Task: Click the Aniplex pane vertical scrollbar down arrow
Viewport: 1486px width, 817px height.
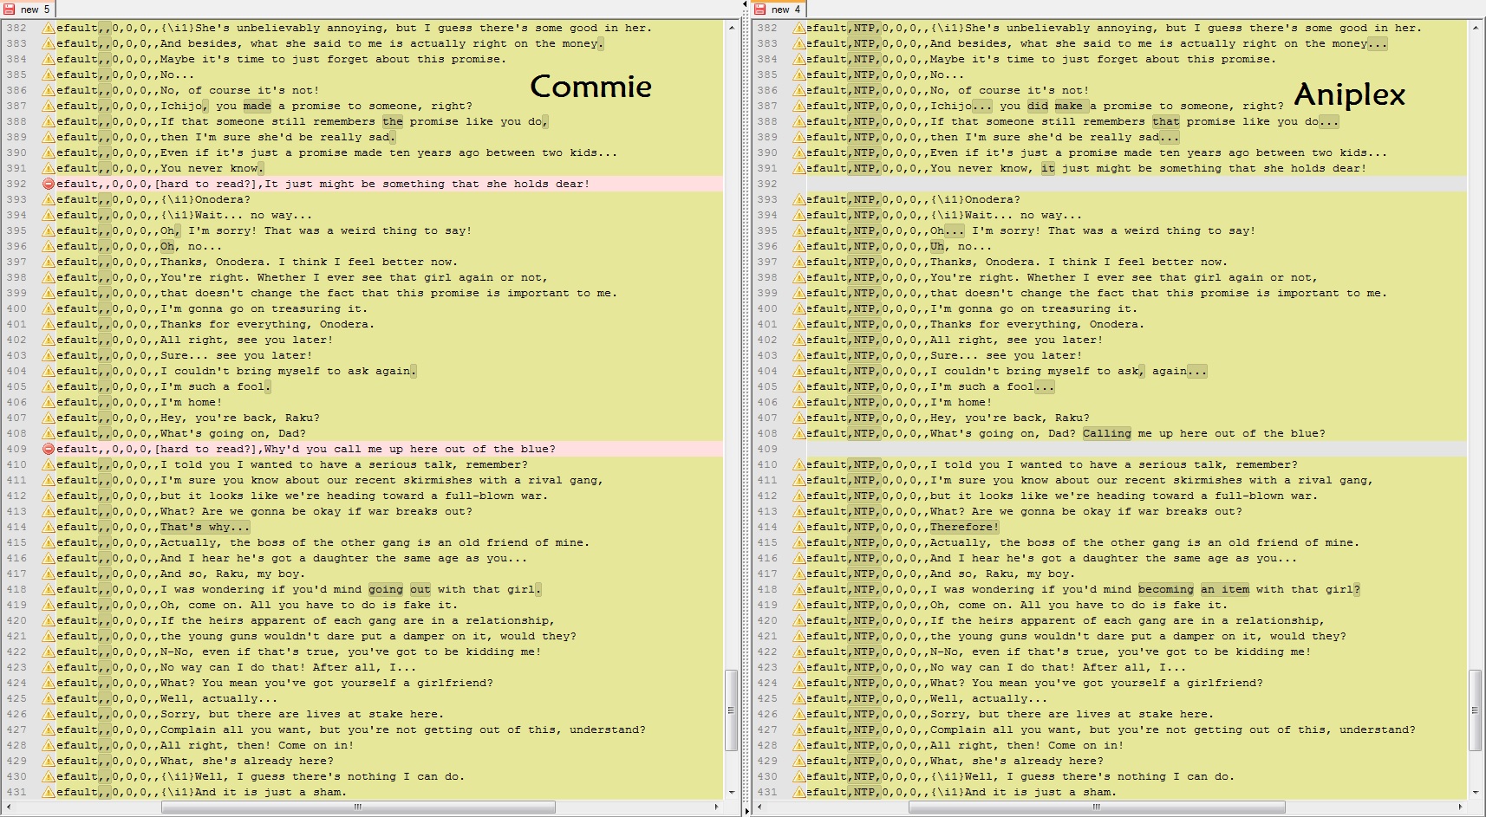Action: point(1476,792)
